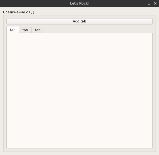159x155 pixels.
Task: Click empty tab bar space after last tab
Action: coord(98,30)
